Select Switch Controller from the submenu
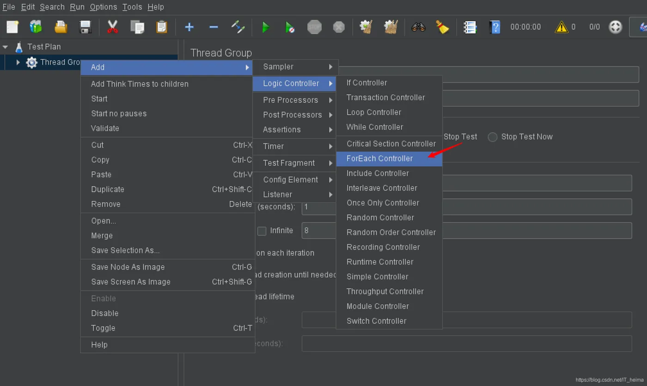Screen dimensions: 647x386 (x=389, y=321)
